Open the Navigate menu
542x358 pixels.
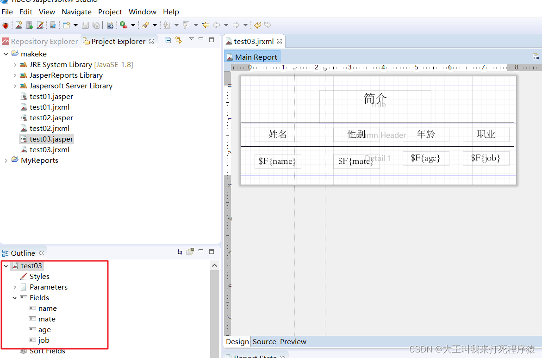(x=76, y=12)
